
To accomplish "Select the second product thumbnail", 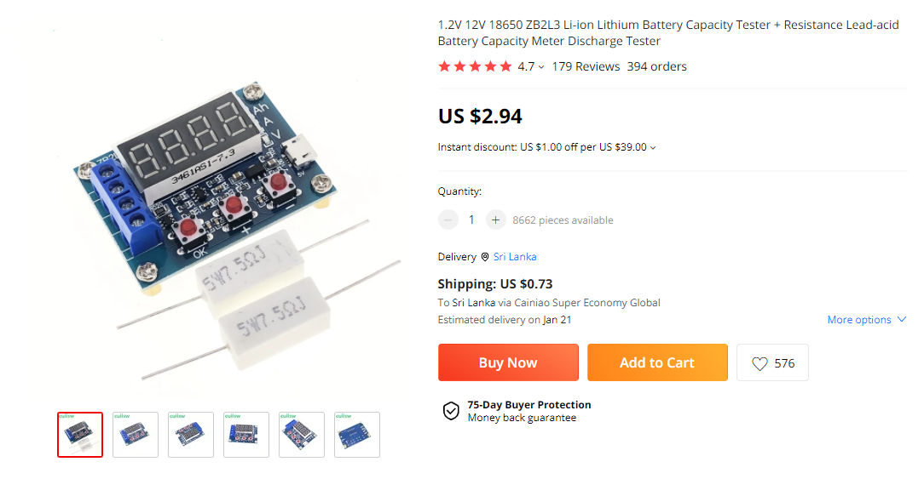I will click(136, 435).
